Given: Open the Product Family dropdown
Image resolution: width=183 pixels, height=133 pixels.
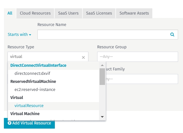Looking at the screenshot, I should [142, 79].
